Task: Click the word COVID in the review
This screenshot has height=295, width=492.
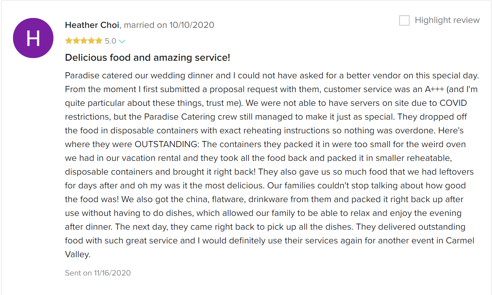Action: tap(453, 103)
